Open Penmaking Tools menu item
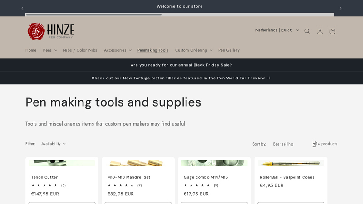Viewport: 363px width, 204px height. tap(153, 50)
